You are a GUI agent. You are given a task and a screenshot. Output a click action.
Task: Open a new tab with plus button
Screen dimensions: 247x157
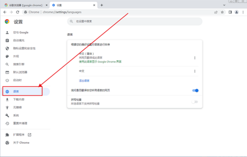tap(102, 5)
